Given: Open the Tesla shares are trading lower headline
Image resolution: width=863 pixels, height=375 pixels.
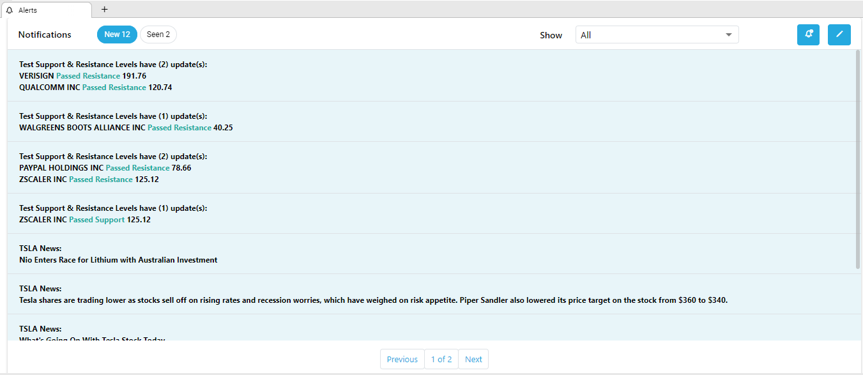Looking at the screenshot, I should tap(374, 300).
